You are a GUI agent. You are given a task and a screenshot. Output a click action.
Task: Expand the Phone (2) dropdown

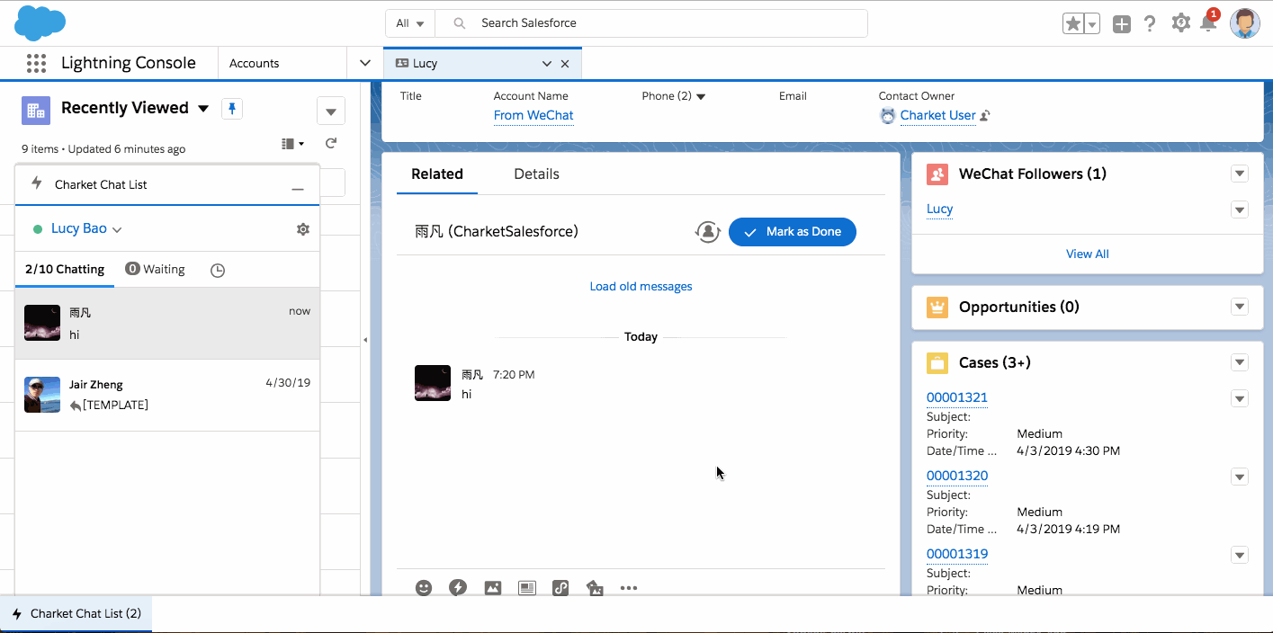[x=701, y=97]
